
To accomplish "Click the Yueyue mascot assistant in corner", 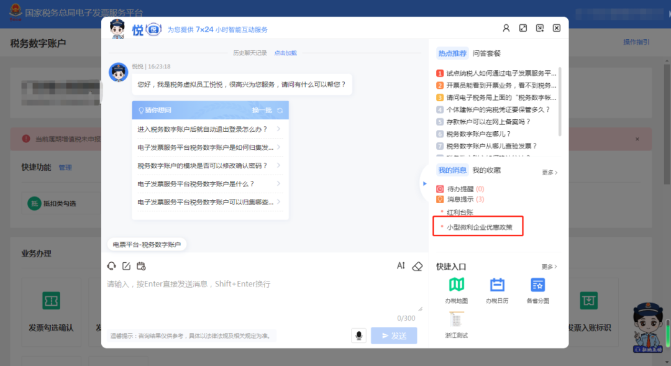I will [647, 327].
